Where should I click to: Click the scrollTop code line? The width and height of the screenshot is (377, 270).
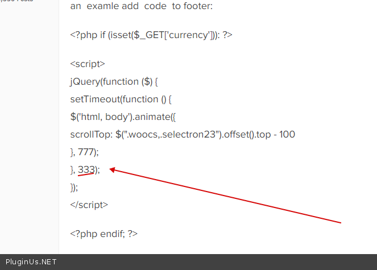182,134
